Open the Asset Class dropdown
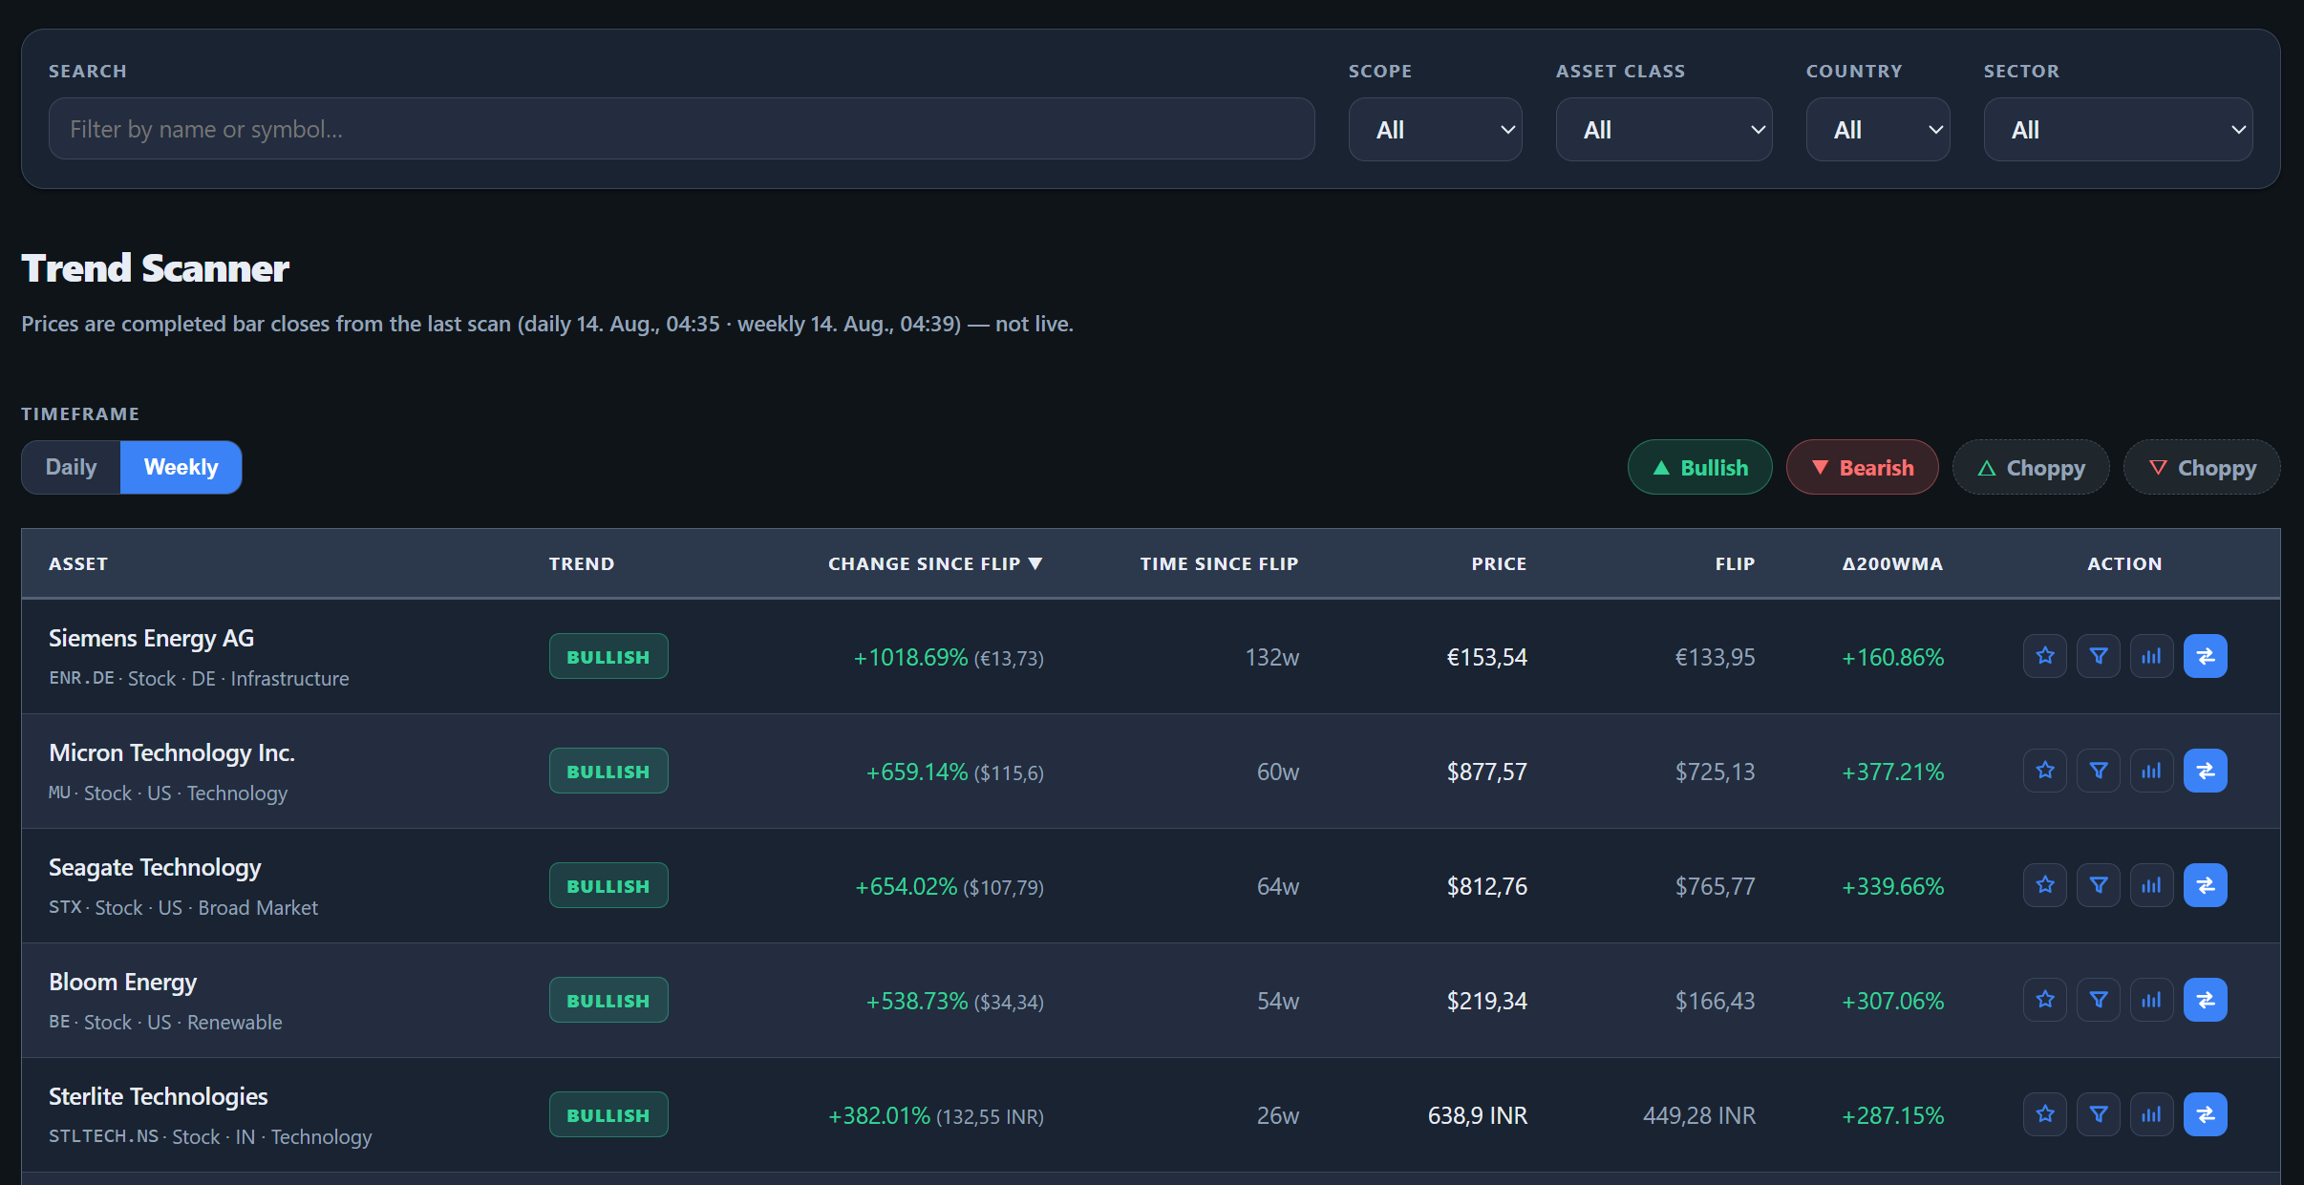Screen dimensions: 2304x1185 click(1663, 130)
